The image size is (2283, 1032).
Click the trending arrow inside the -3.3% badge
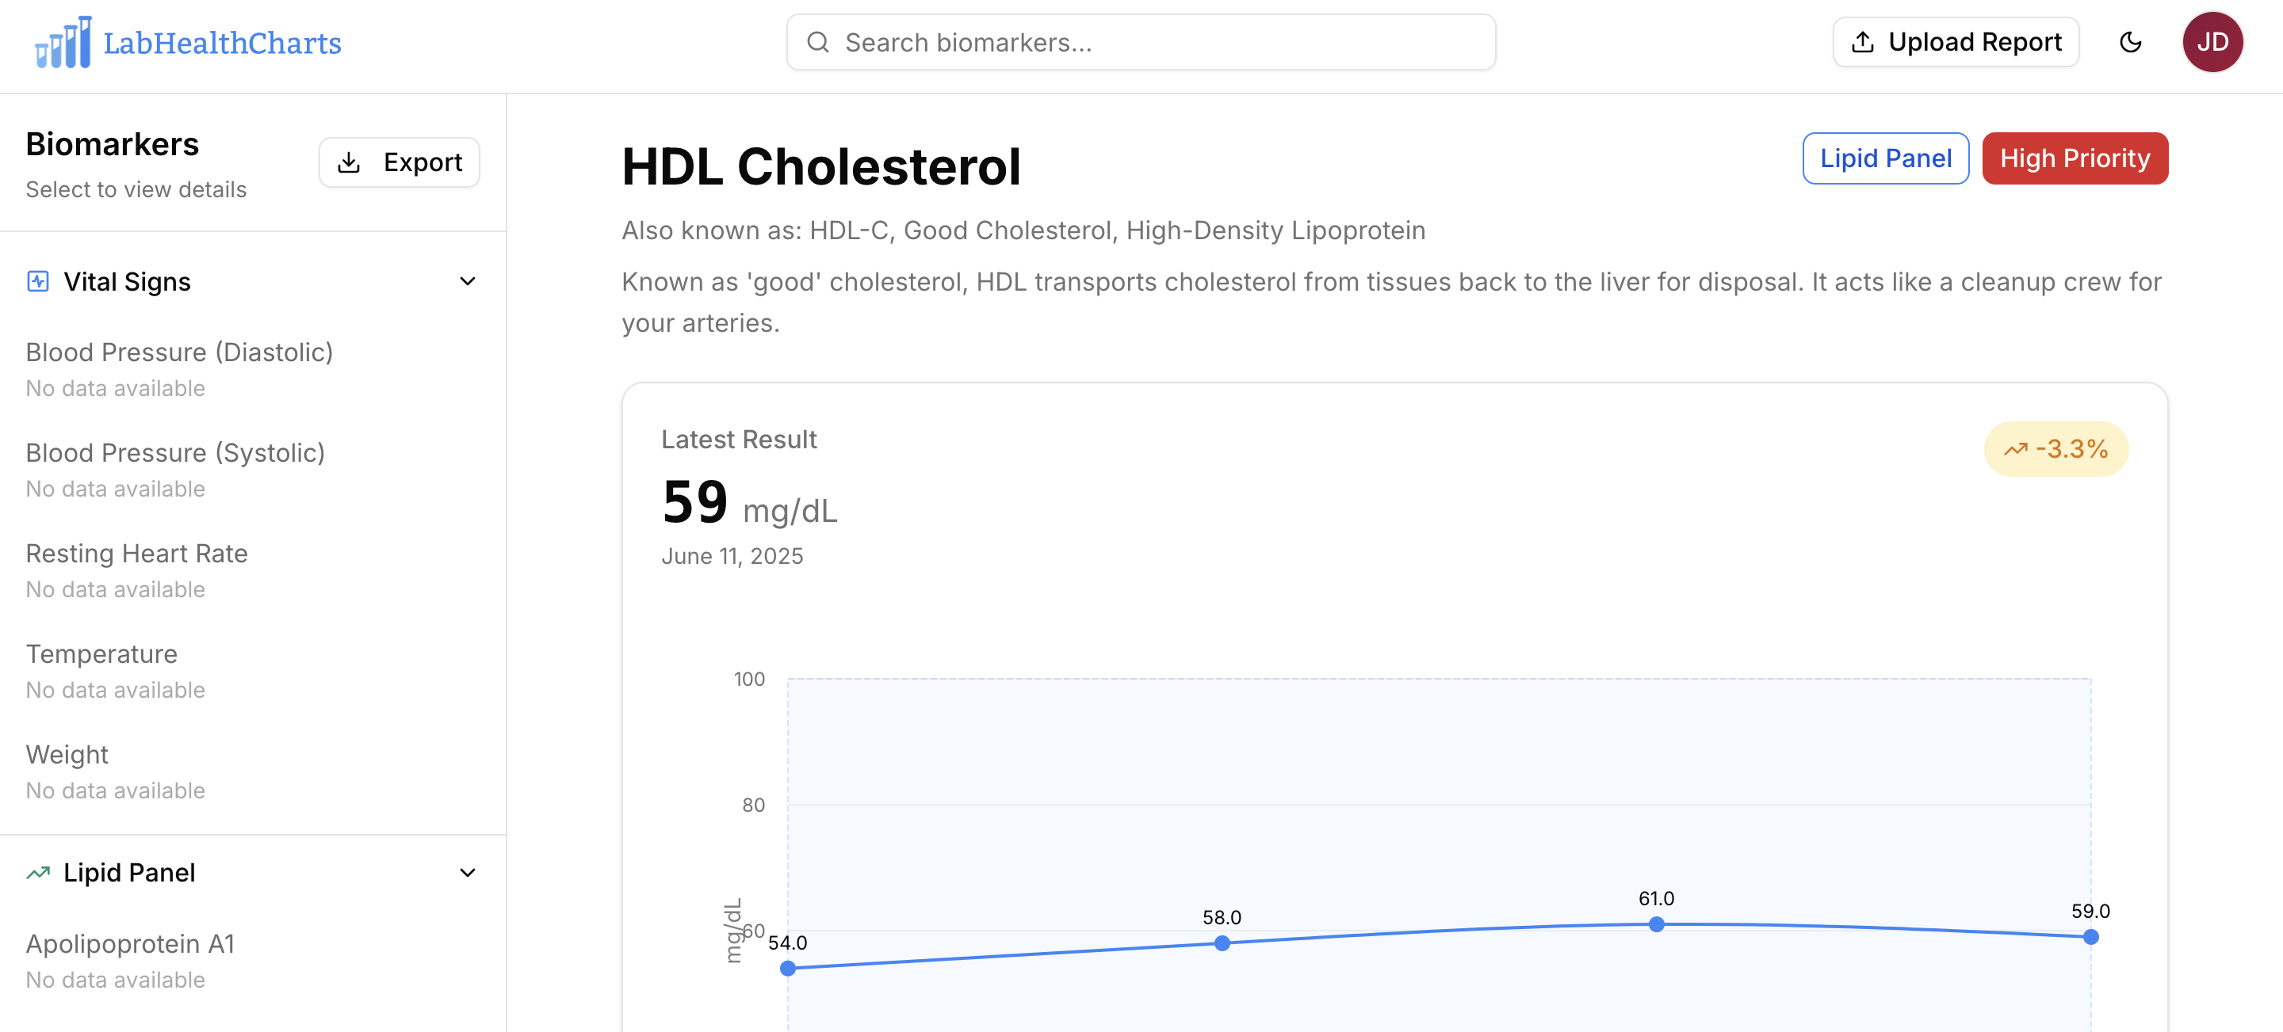2015,449
